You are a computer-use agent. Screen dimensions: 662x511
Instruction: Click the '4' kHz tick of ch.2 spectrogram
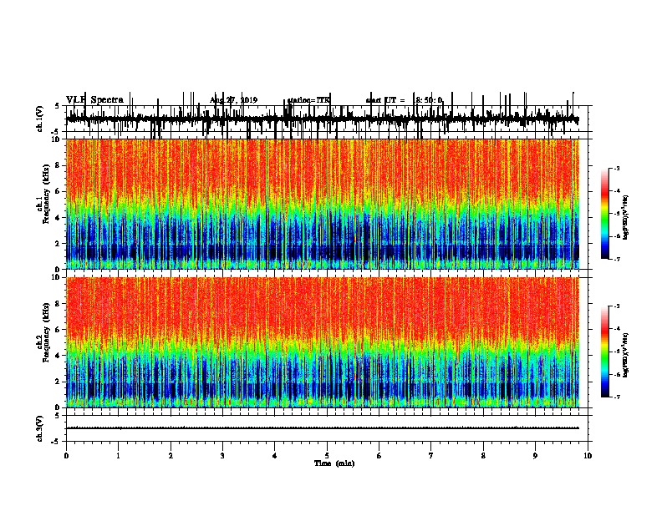point(59,356)
